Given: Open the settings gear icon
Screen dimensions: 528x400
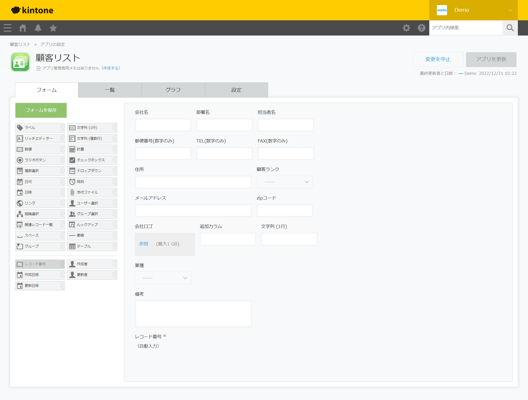Looking at the screenshot, I should (406, 28).
